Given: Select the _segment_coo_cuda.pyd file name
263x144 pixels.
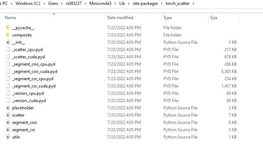Looking at the screenshot, I should tap(34, 71).
